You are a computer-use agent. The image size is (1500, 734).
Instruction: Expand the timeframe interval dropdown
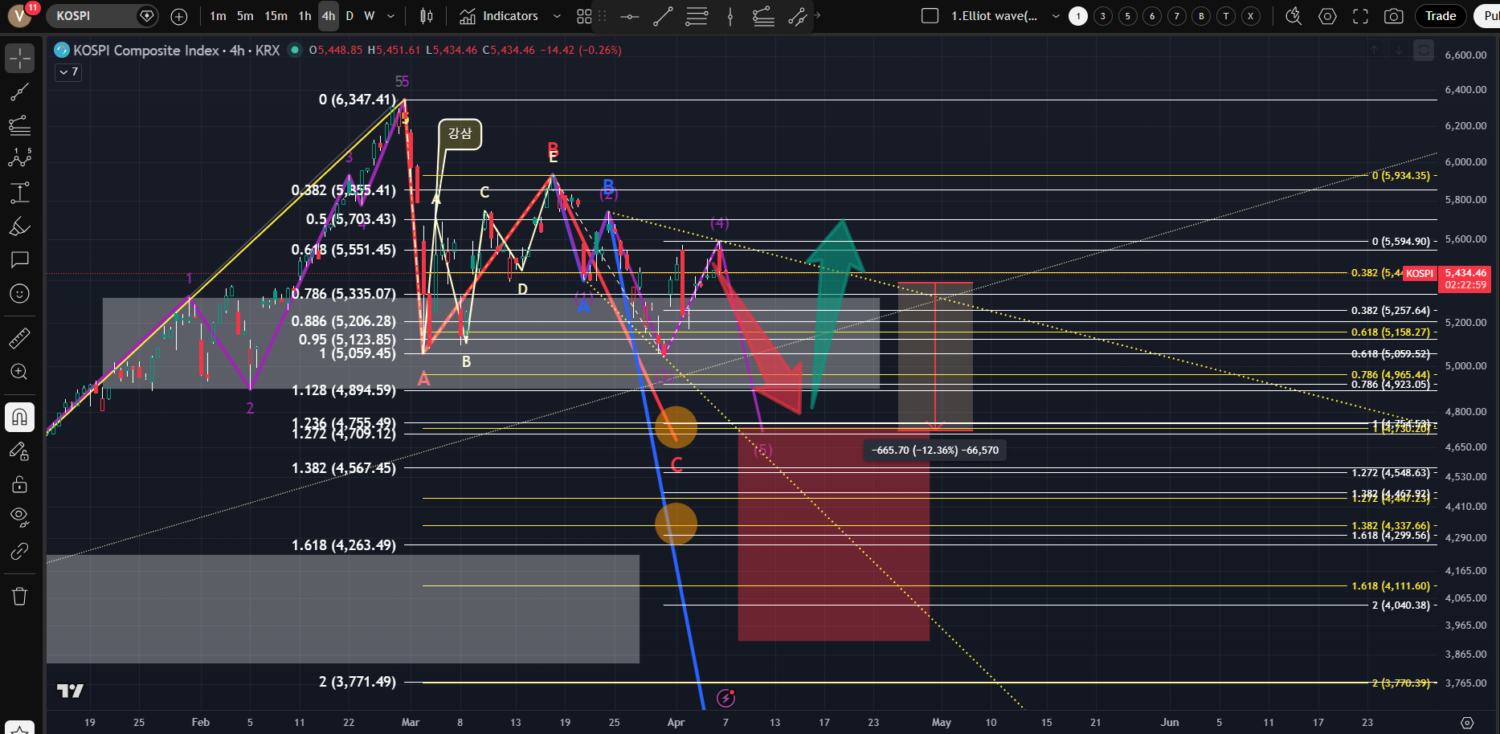point(390,16)
